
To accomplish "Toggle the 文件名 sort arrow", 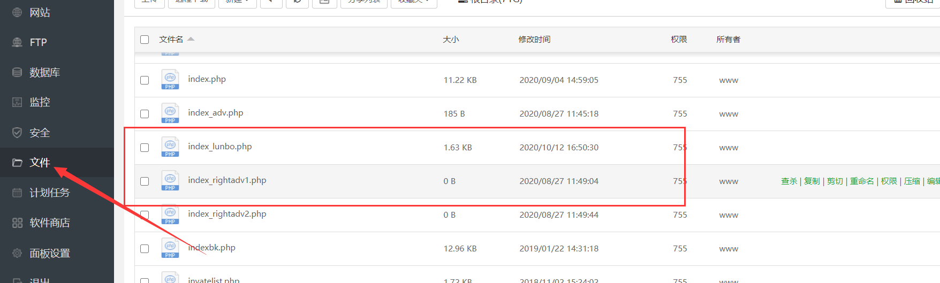I will click(191, 39).
